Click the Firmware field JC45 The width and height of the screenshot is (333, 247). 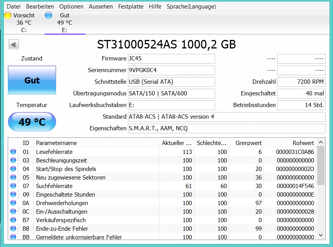(171, 59)
